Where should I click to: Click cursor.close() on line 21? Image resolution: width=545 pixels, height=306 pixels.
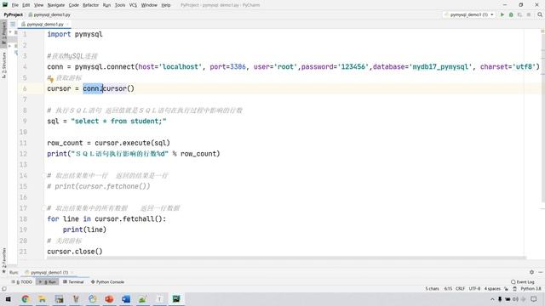point(75,252)
